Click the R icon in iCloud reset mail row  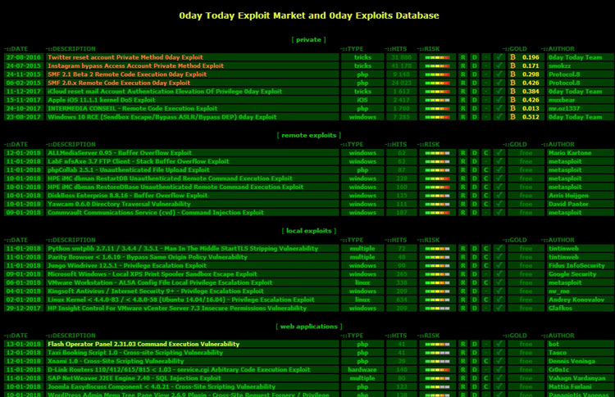pyautogui.click(x=462, y=92)
